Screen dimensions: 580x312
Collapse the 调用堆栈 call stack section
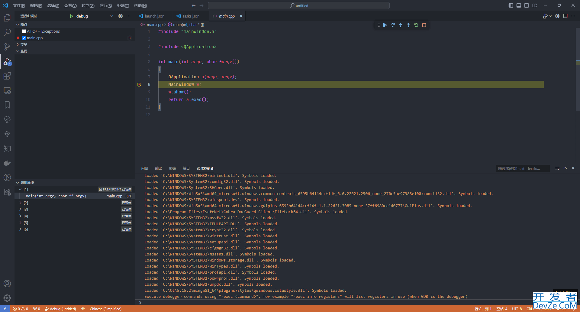75,183
